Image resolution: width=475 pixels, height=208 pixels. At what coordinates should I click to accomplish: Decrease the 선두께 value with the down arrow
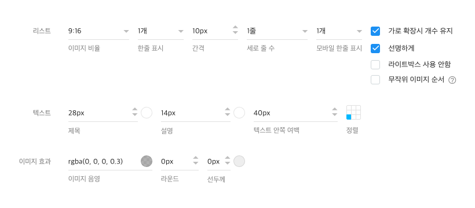click(228, 164)
